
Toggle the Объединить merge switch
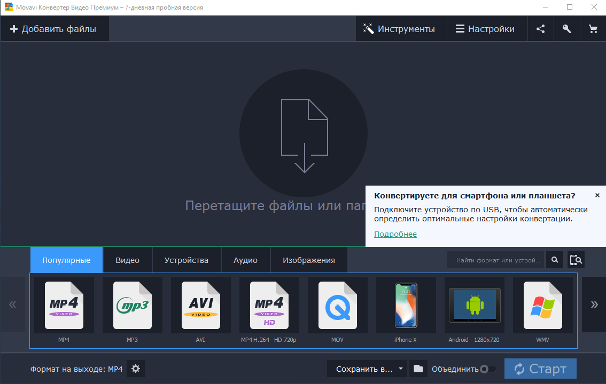tap(487, 369)
